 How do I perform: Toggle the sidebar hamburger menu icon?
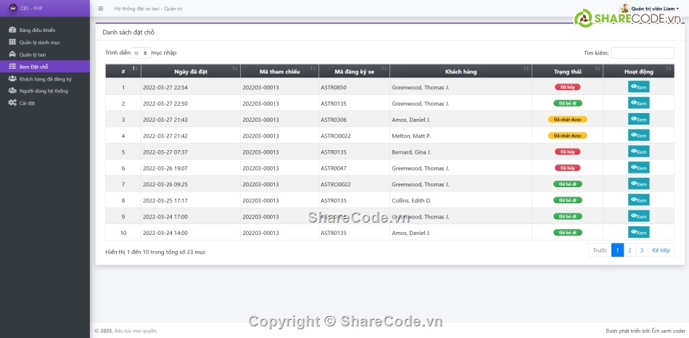point(101,9)
